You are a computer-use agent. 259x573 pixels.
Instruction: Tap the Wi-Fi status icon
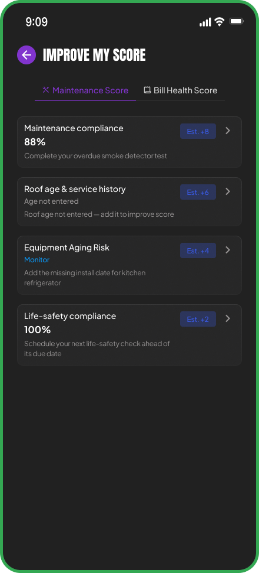point(220,22)
